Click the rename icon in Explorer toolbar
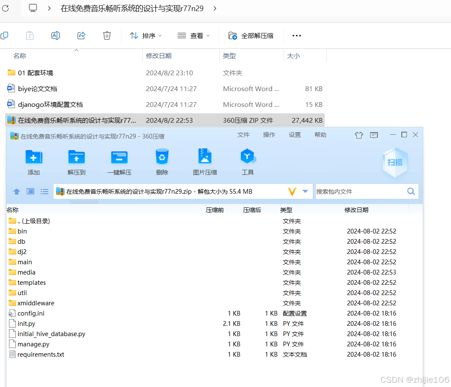 pyautogui.click(x=55, y=35)
